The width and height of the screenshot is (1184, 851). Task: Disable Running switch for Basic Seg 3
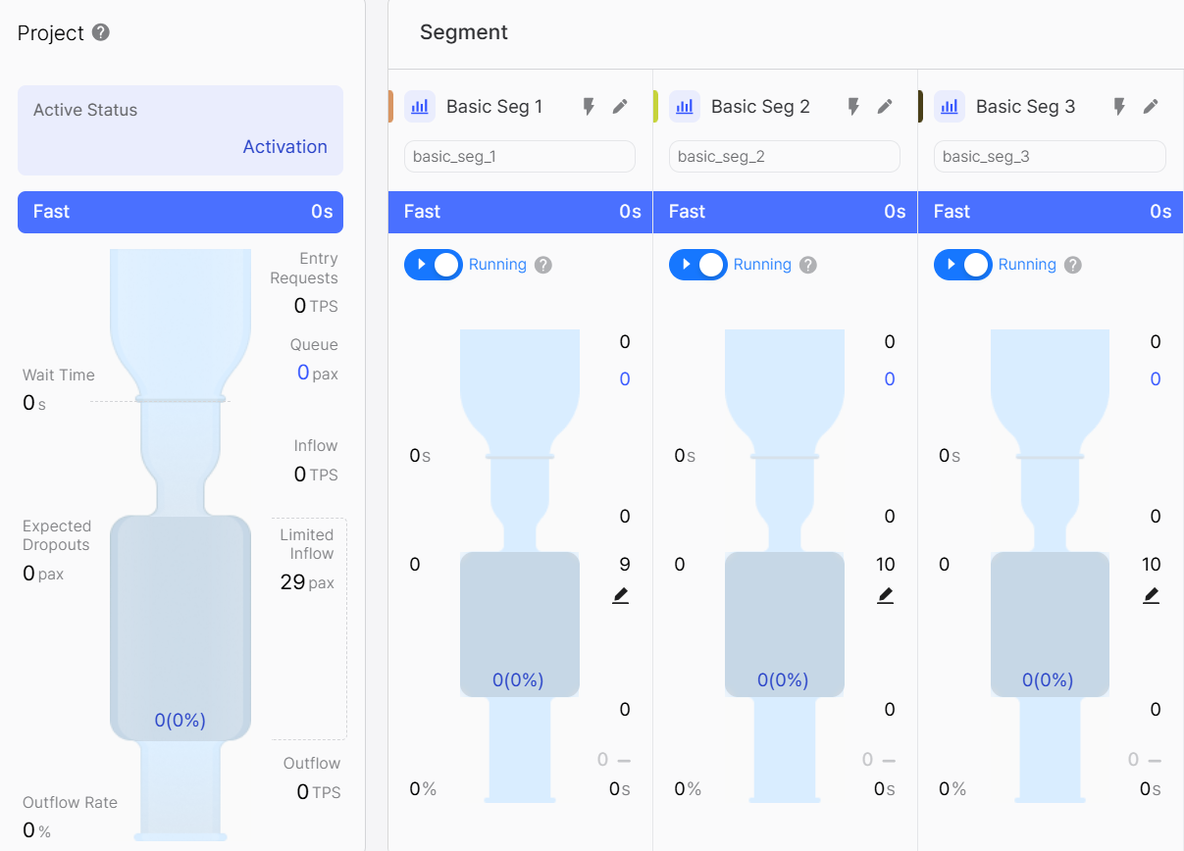962,265
